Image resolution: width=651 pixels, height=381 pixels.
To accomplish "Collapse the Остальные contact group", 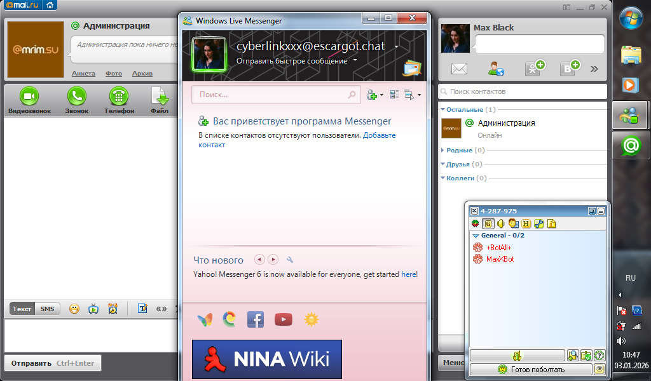I will (x=442, y=109).
